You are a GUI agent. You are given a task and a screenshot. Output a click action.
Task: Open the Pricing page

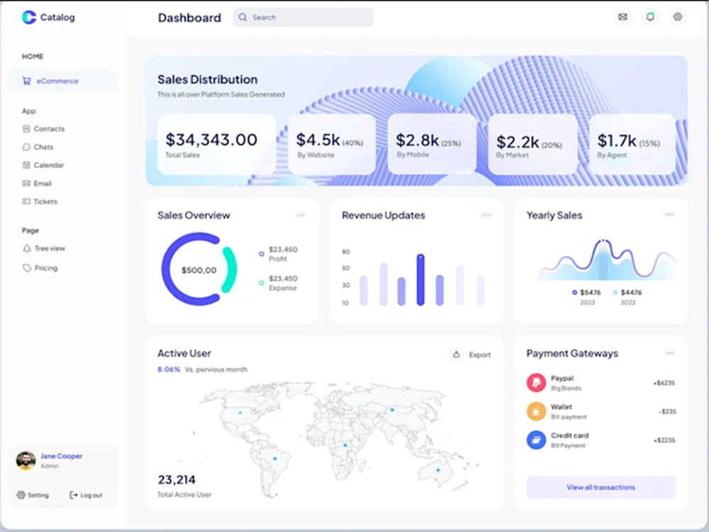(x=40, y=268)
